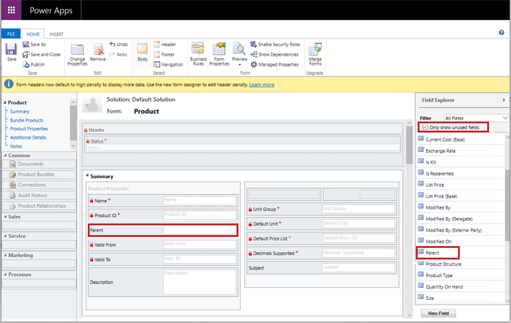Collapse the Common section
Viewport: 511px width, 323px height.
5,156
